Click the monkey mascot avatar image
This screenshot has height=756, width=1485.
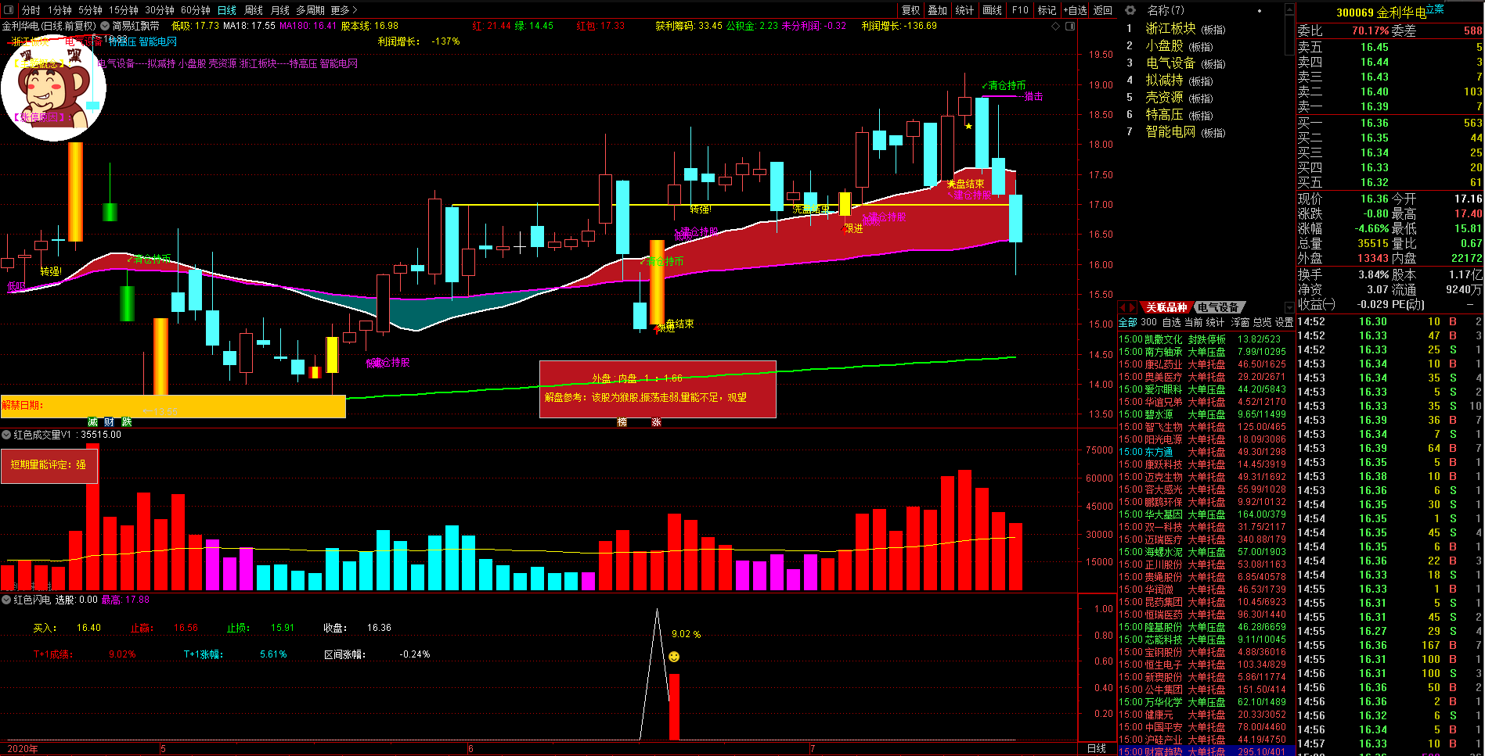click(52, 88)
